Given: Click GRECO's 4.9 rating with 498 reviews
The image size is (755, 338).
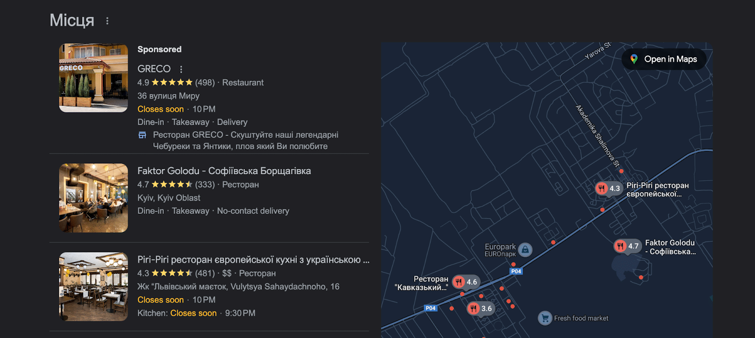Looking at the screenshot, I should (x=176, y=83).
